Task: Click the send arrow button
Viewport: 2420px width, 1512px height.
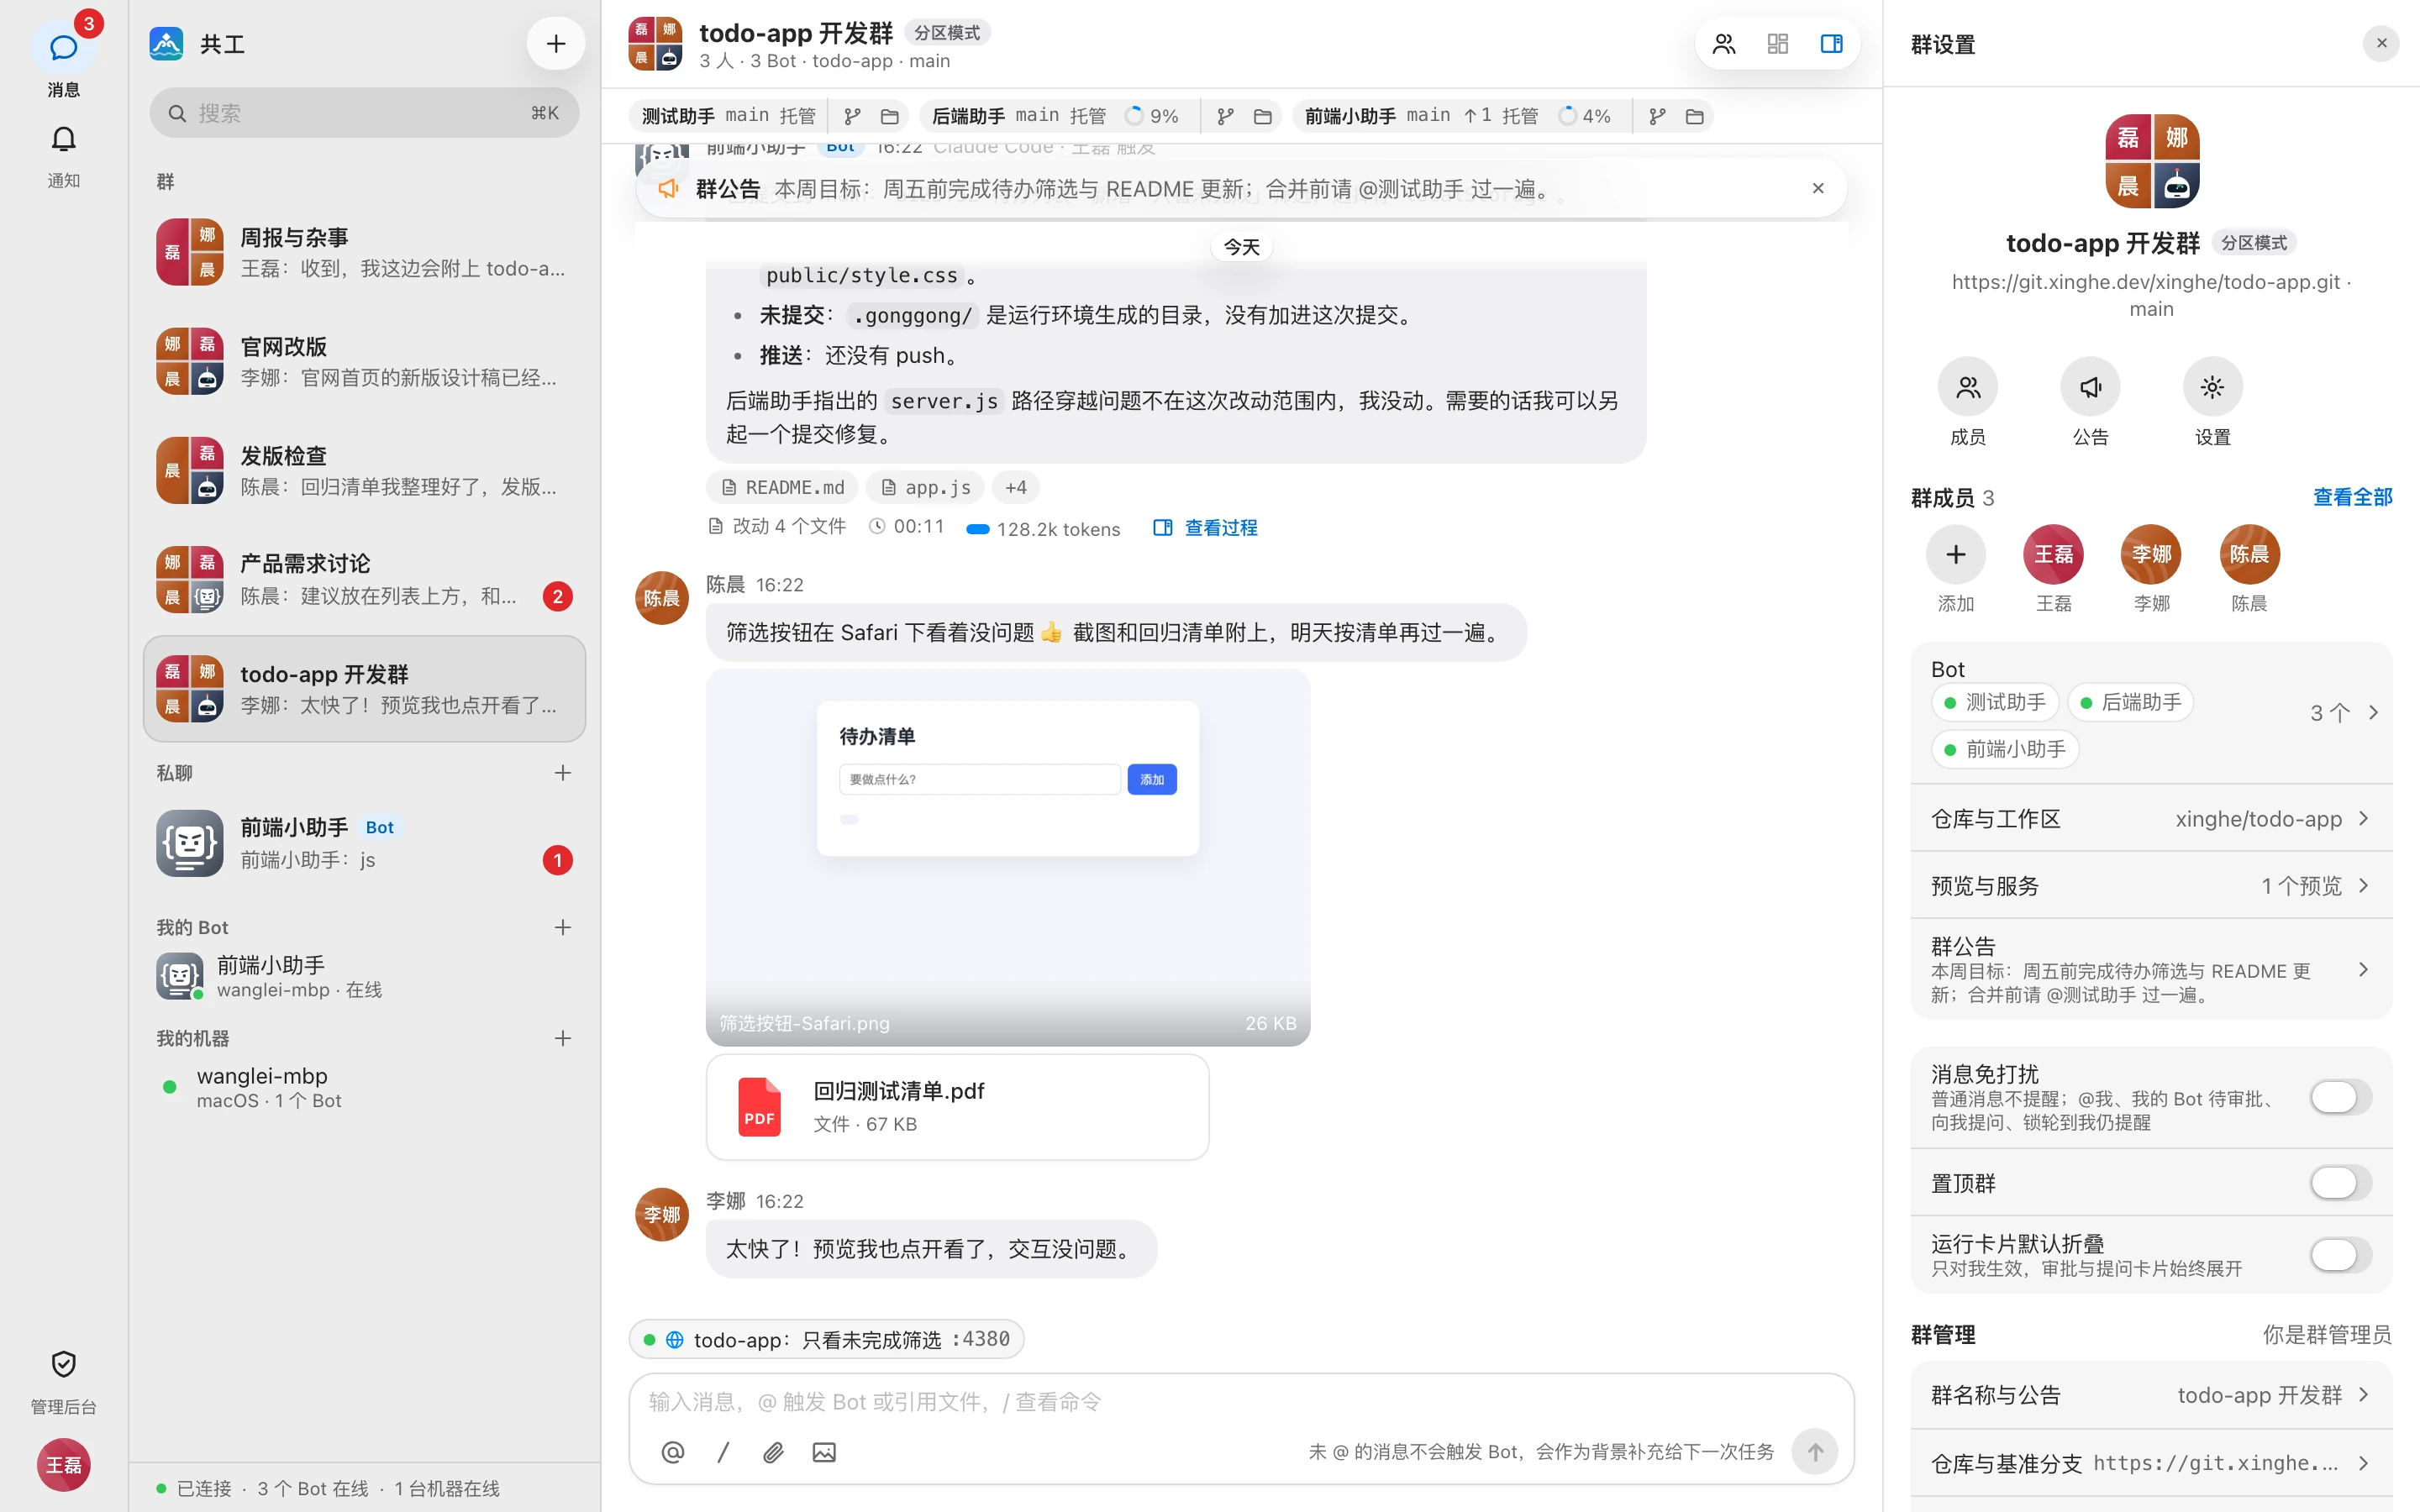Action: pyautogui.click(x=1815, y=1451)
